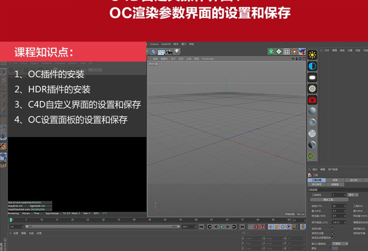Click the green playhead marker at frame 0
Image resolution: width=368 pixels, height=251 pixels.
coord(11,220)
